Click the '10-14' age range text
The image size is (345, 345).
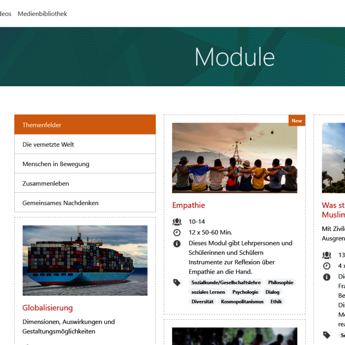pos(197,222)
